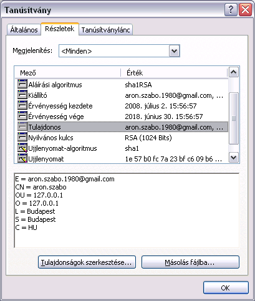Screen dimensions: 255x301
Task: Click the Érvényesség vége field icon
Action: point(22,117)
